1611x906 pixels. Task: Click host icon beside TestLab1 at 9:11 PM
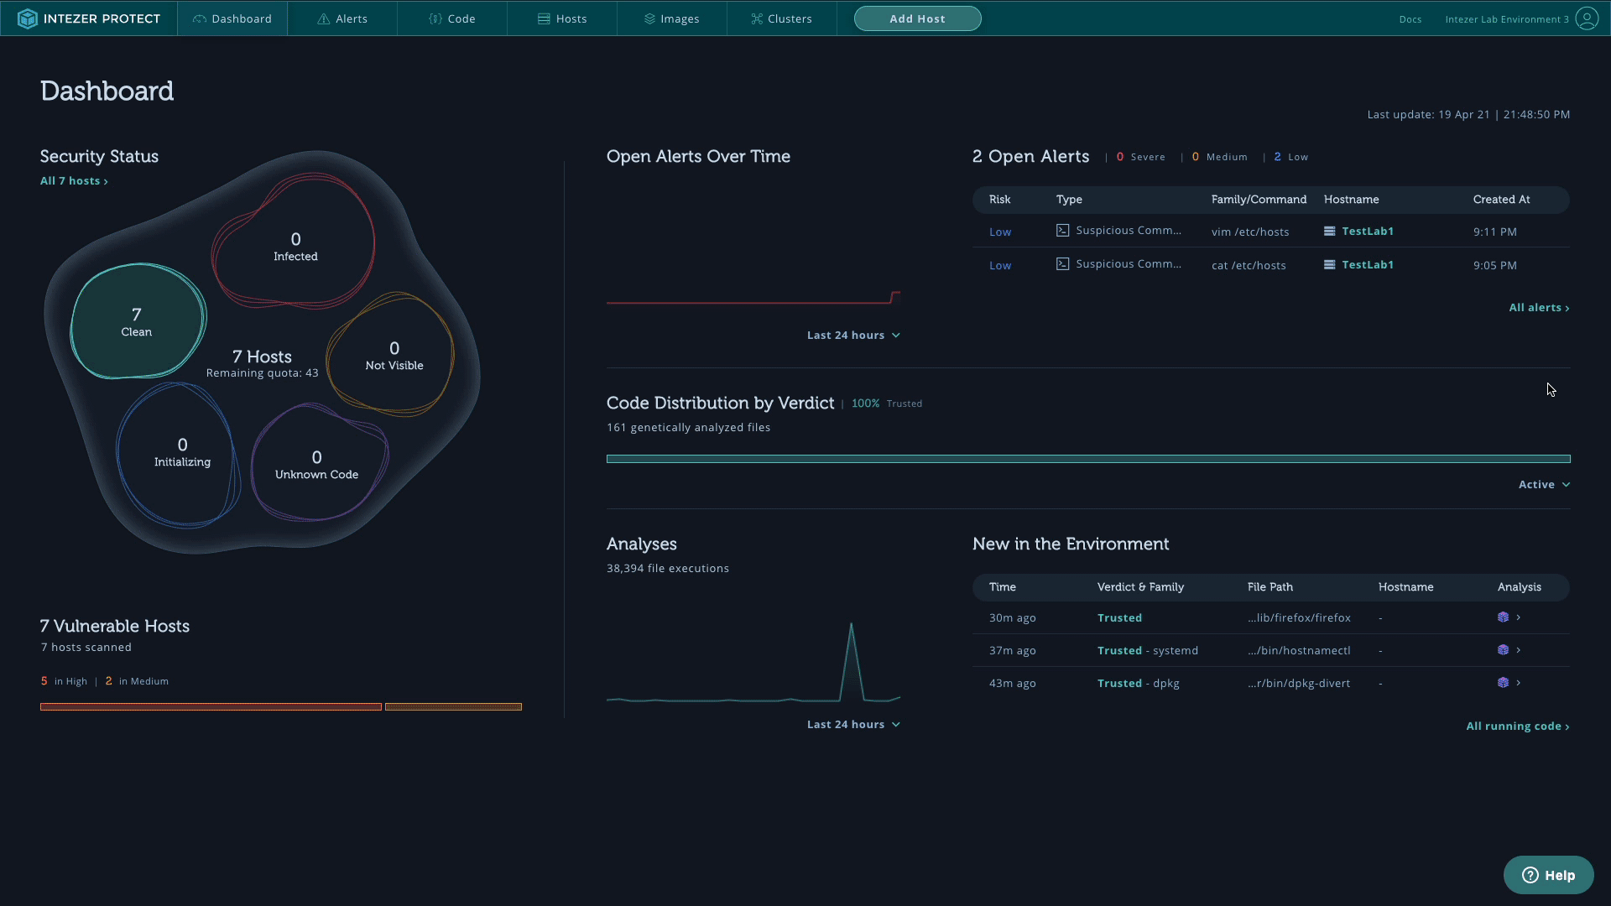coord(1329,232)
